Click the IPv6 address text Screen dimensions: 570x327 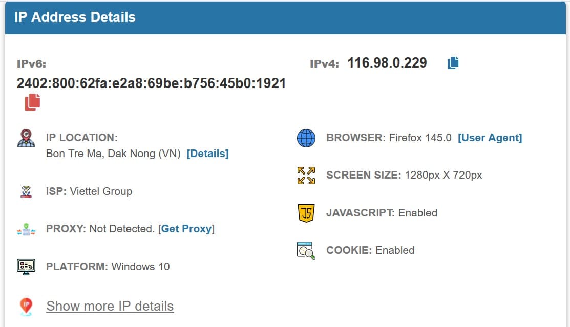151,83
